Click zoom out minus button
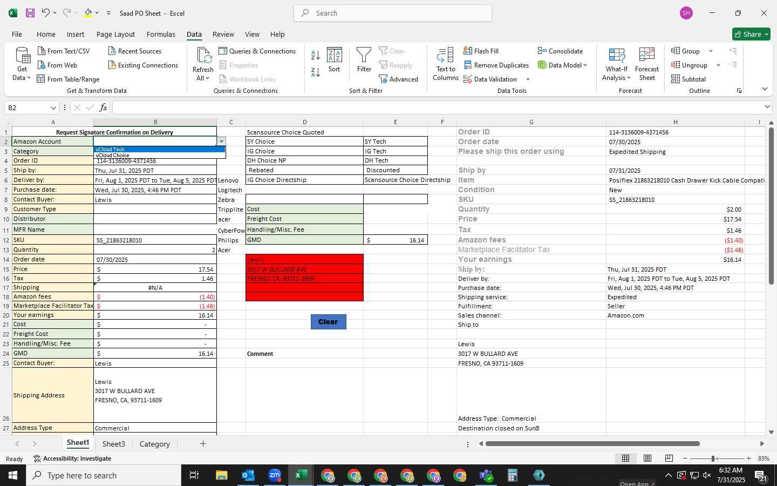777x486 pixels. point(685,458)
